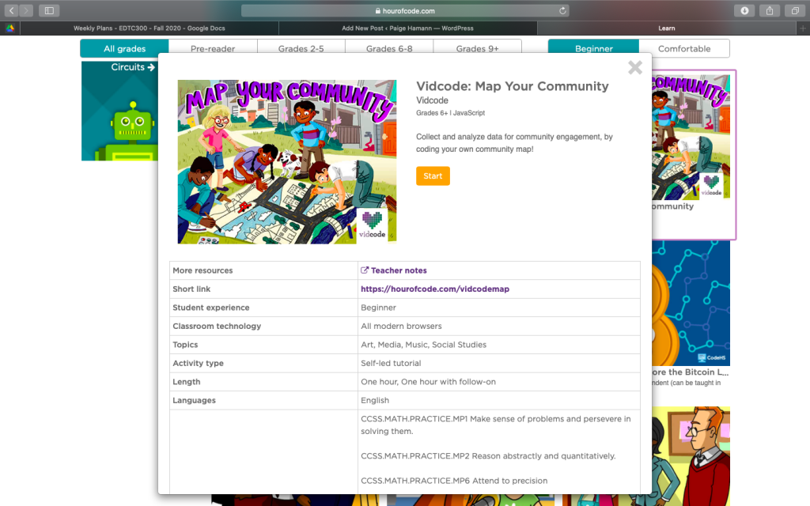Screen dimensions: 810x506
Task: Filter activities by Grades 9+
Action: (477, 48)
